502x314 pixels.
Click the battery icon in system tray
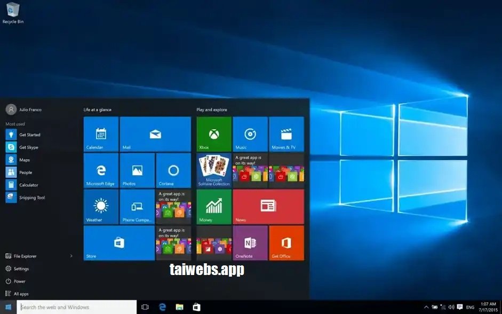(435, 307)
